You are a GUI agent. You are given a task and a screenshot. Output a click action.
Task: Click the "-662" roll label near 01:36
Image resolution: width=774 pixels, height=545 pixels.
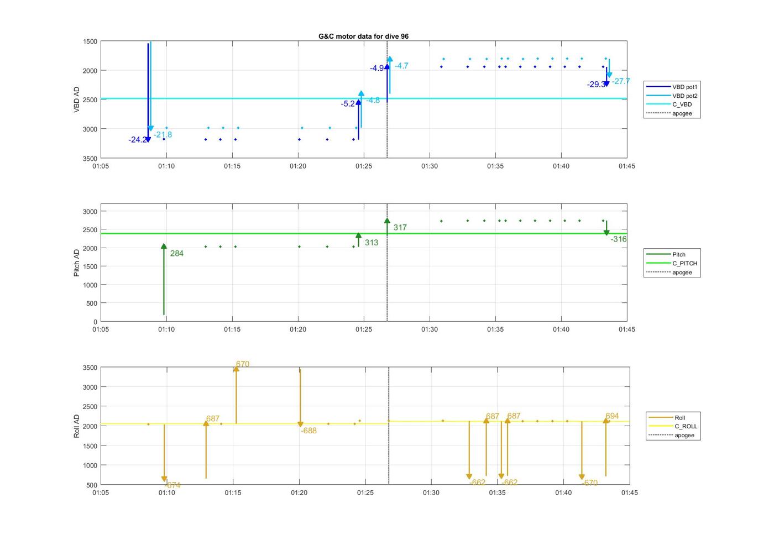pos(509,482)
